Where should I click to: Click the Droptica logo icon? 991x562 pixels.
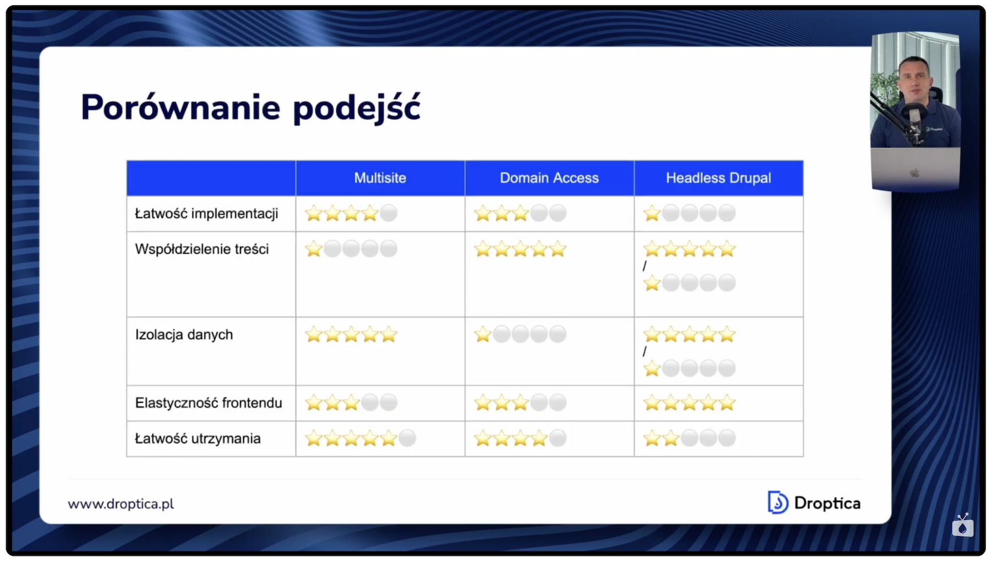point(776,503)
